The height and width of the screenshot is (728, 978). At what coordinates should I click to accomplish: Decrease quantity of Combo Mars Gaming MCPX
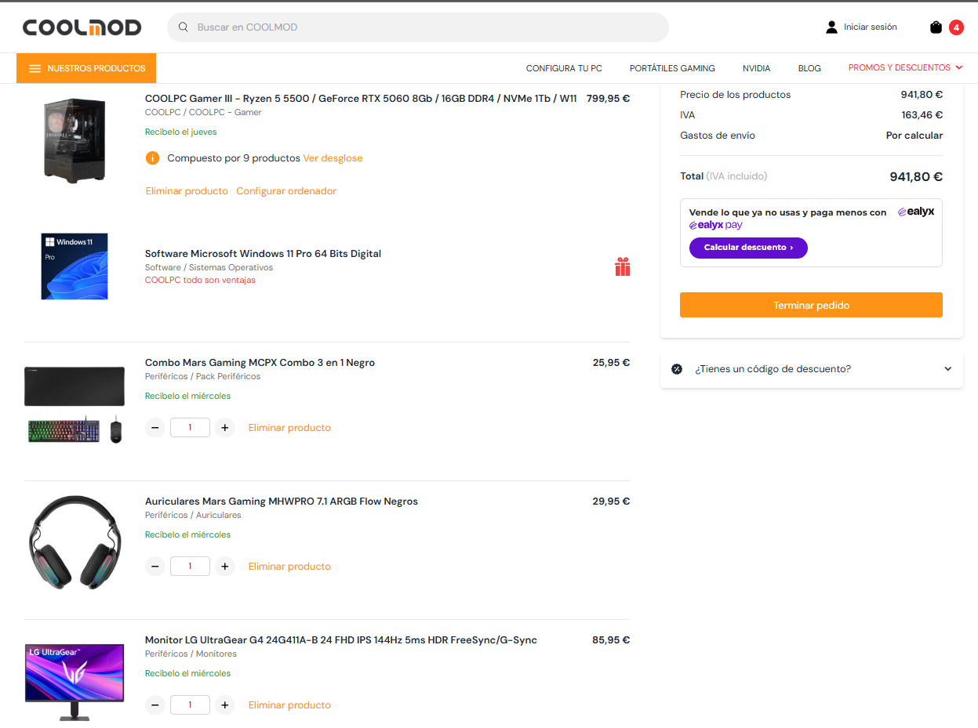click(155, 428)
